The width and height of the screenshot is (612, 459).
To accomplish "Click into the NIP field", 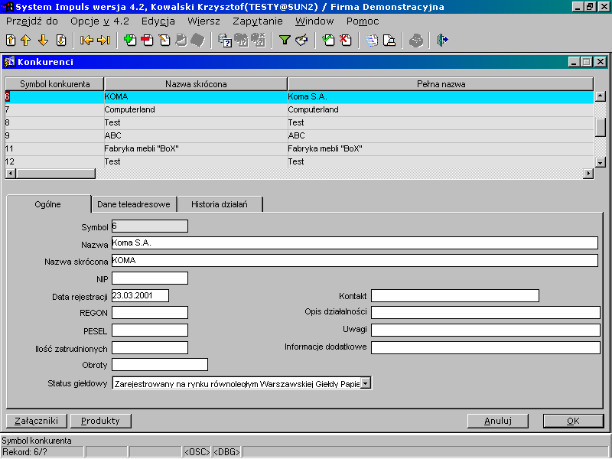I will pyautogui.click(x=150, y=278).
